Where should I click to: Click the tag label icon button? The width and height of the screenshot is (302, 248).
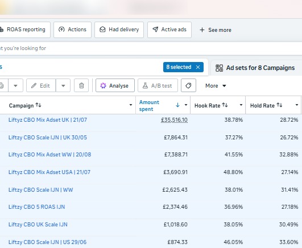click(188, 85)
